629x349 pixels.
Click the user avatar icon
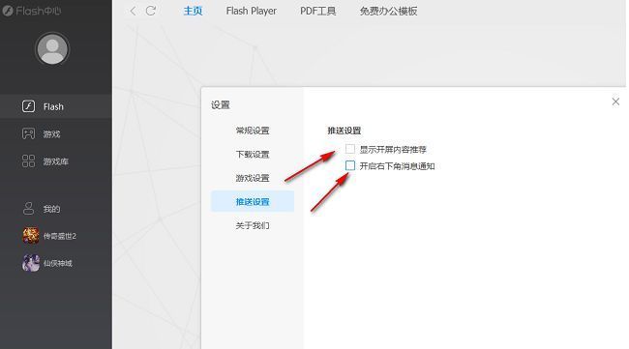(52, 49)
